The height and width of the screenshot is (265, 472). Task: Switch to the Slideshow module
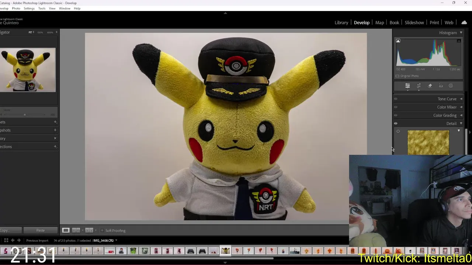(414, 22)
